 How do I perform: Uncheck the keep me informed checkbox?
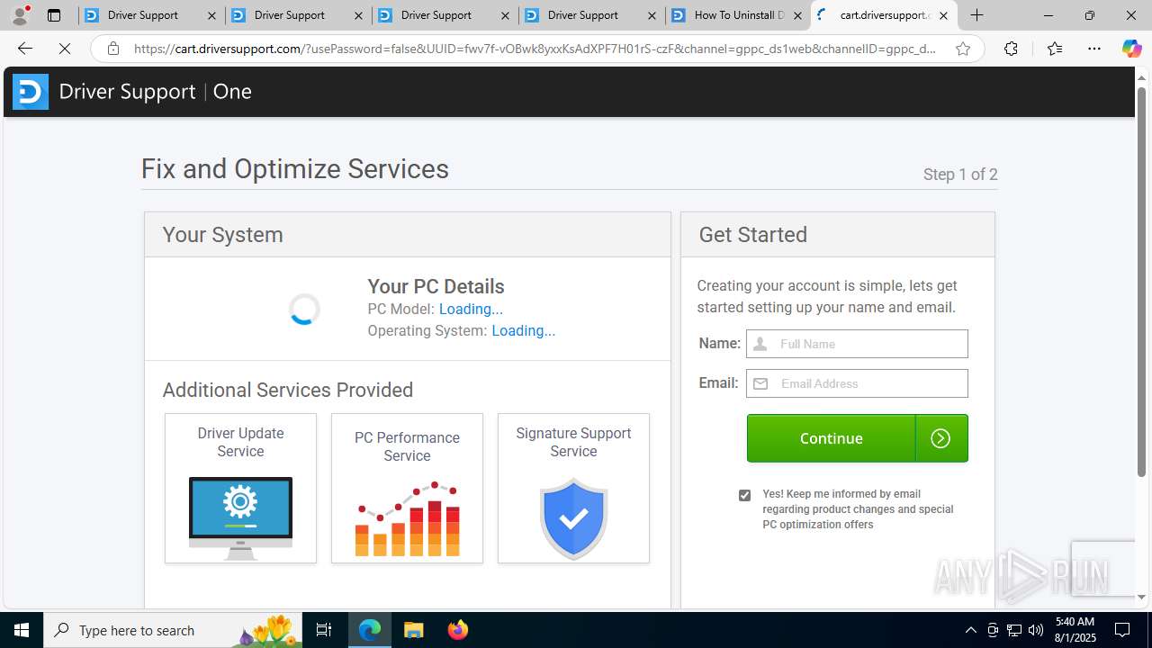coord(744,495)
